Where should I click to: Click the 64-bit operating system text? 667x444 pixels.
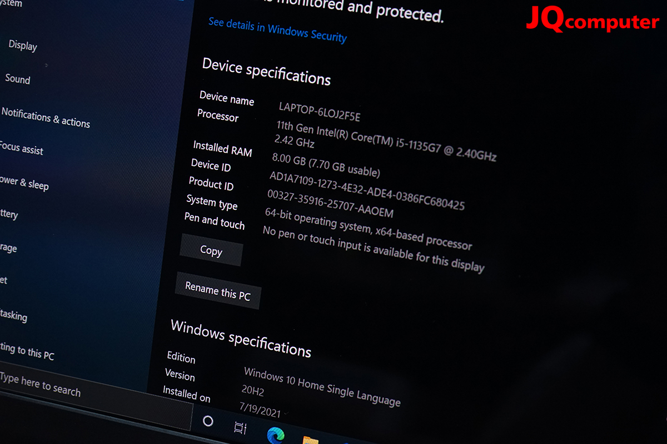[369, 228]
